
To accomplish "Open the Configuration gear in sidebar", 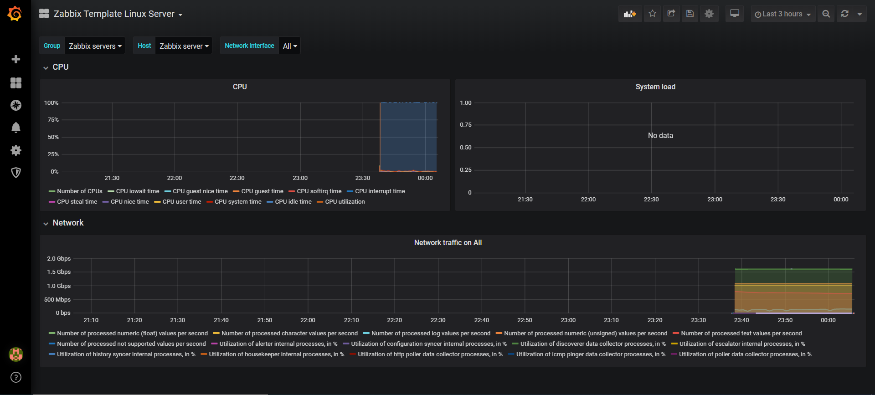I will (16, 150).
